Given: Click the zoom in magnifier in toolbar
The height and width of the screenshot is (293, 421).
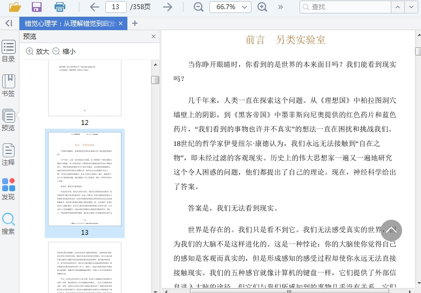Looking at the screenshot, I should coord(262,7).
